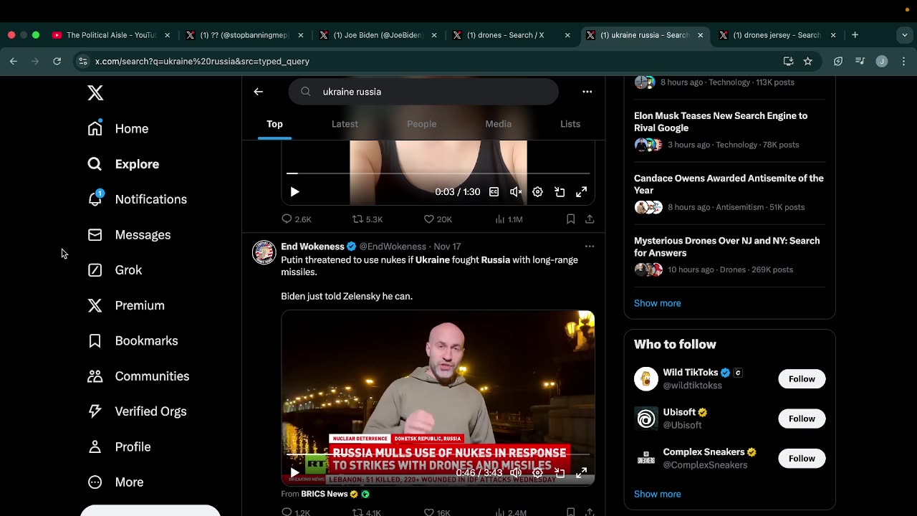Image resolution: width=917 pixels, height=516 pixels.
Task: Open search settings three-dot menu
Action: click(x=587, y=92)
